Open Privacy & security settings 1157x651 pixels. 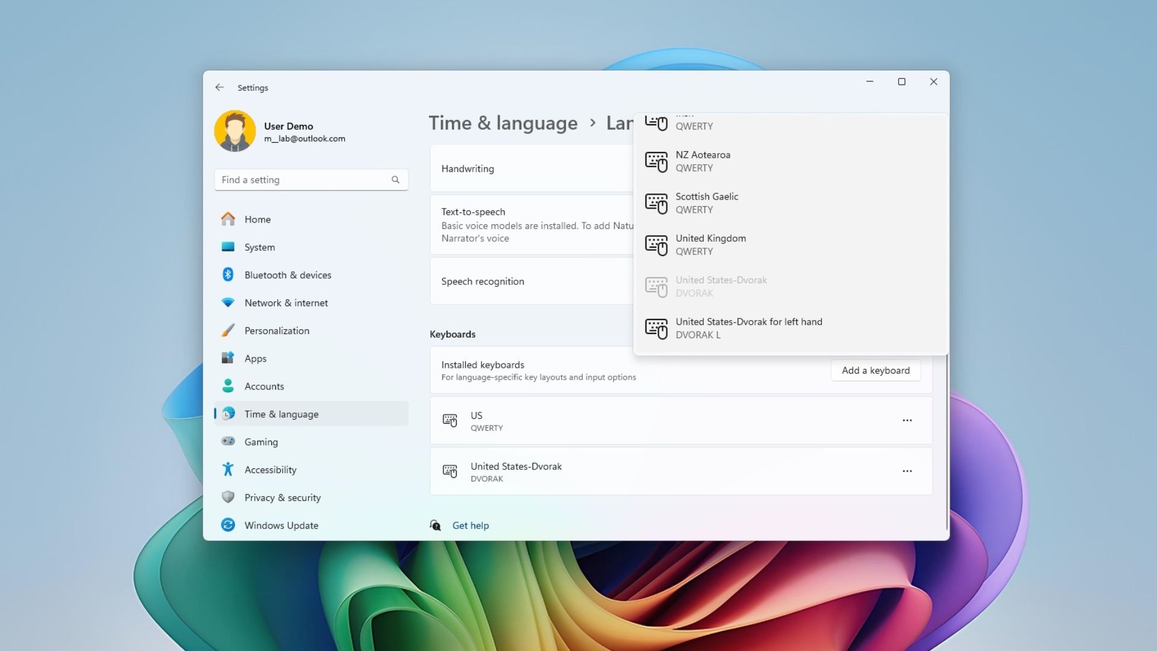[x=311, y=497]
